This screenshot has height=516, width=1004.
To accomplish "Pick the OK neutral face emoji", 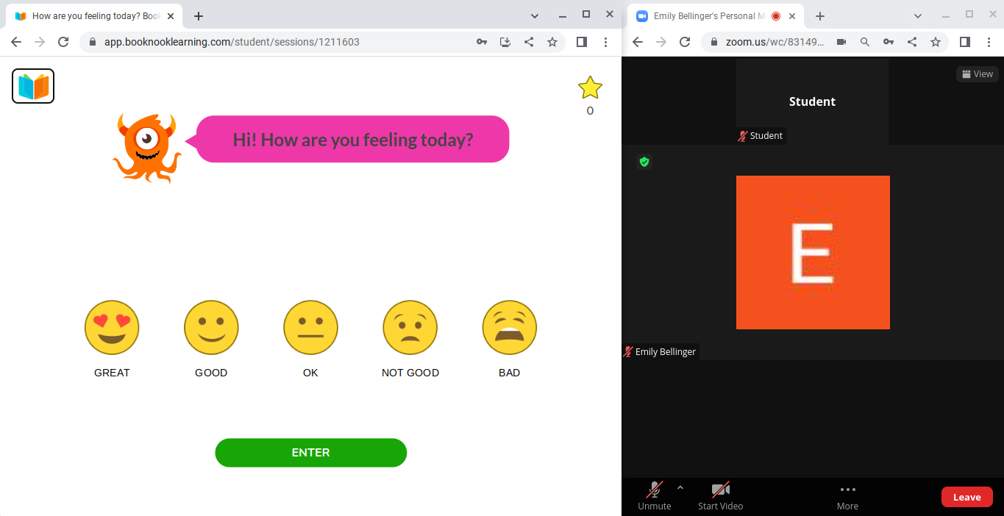I will (x=310, y=327).
